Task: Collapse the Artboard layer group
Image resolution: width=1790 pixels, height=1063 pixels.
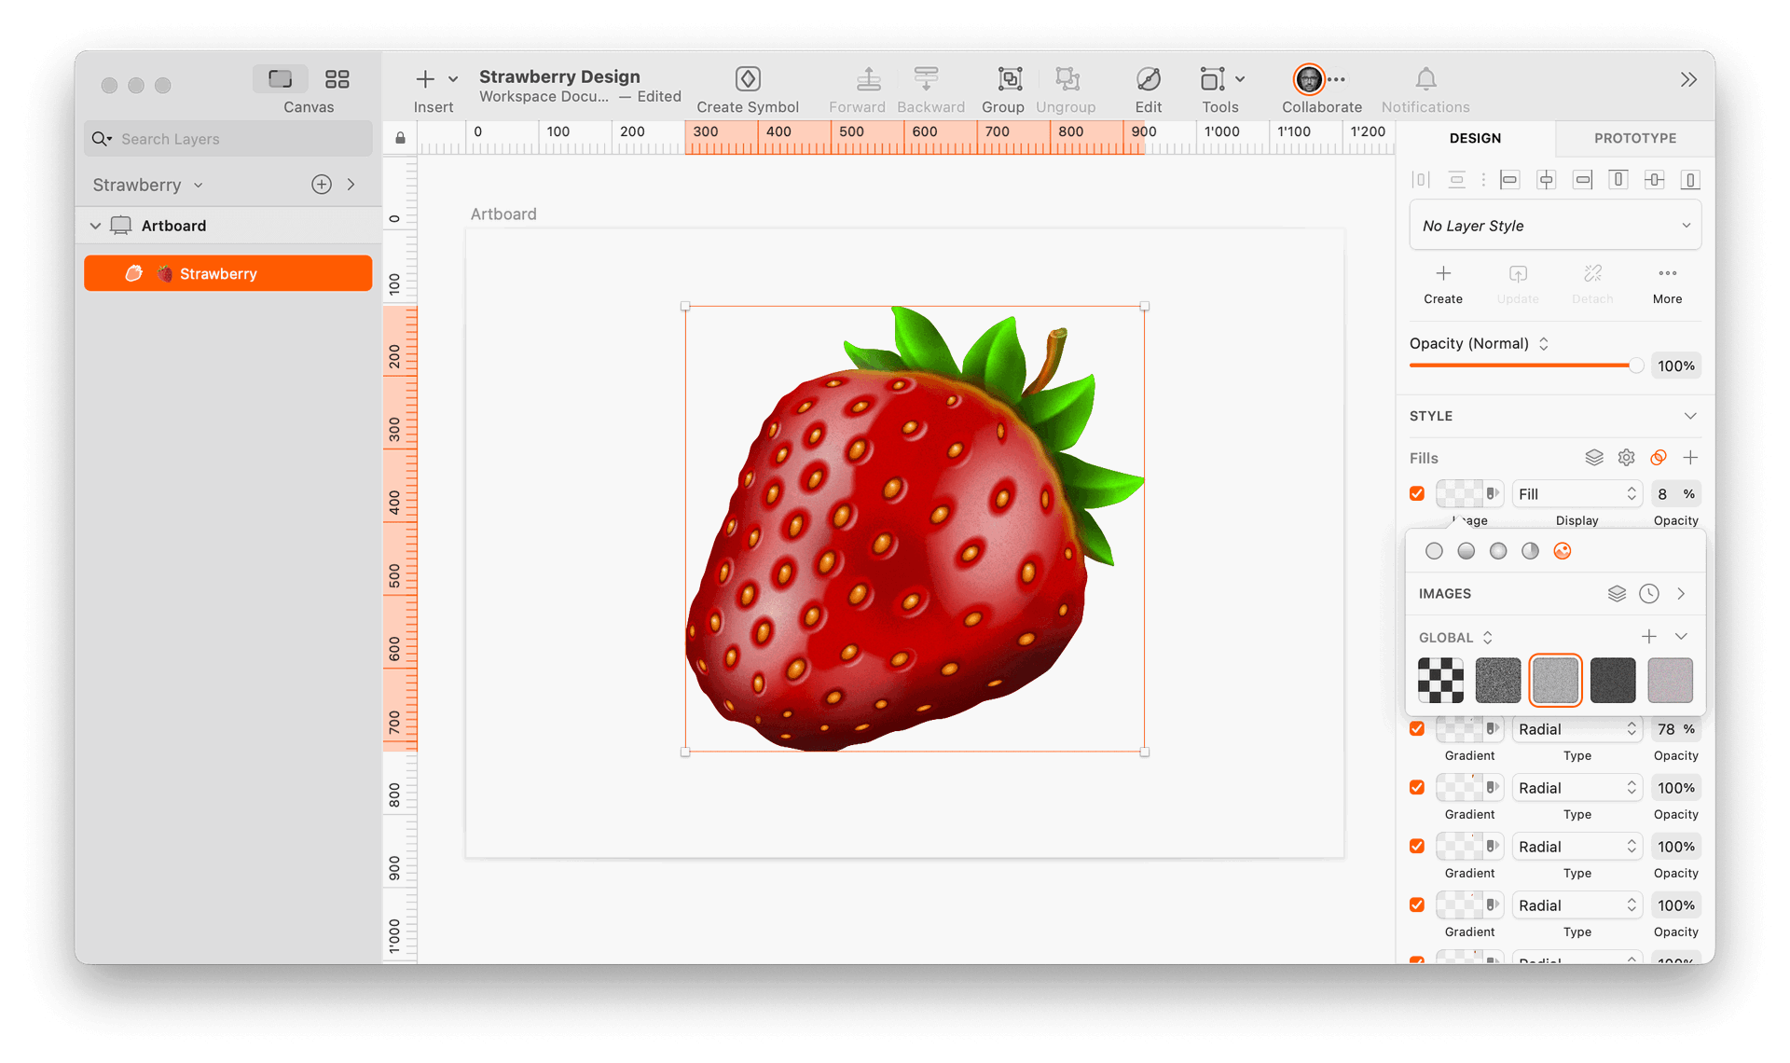Action: 95,226
